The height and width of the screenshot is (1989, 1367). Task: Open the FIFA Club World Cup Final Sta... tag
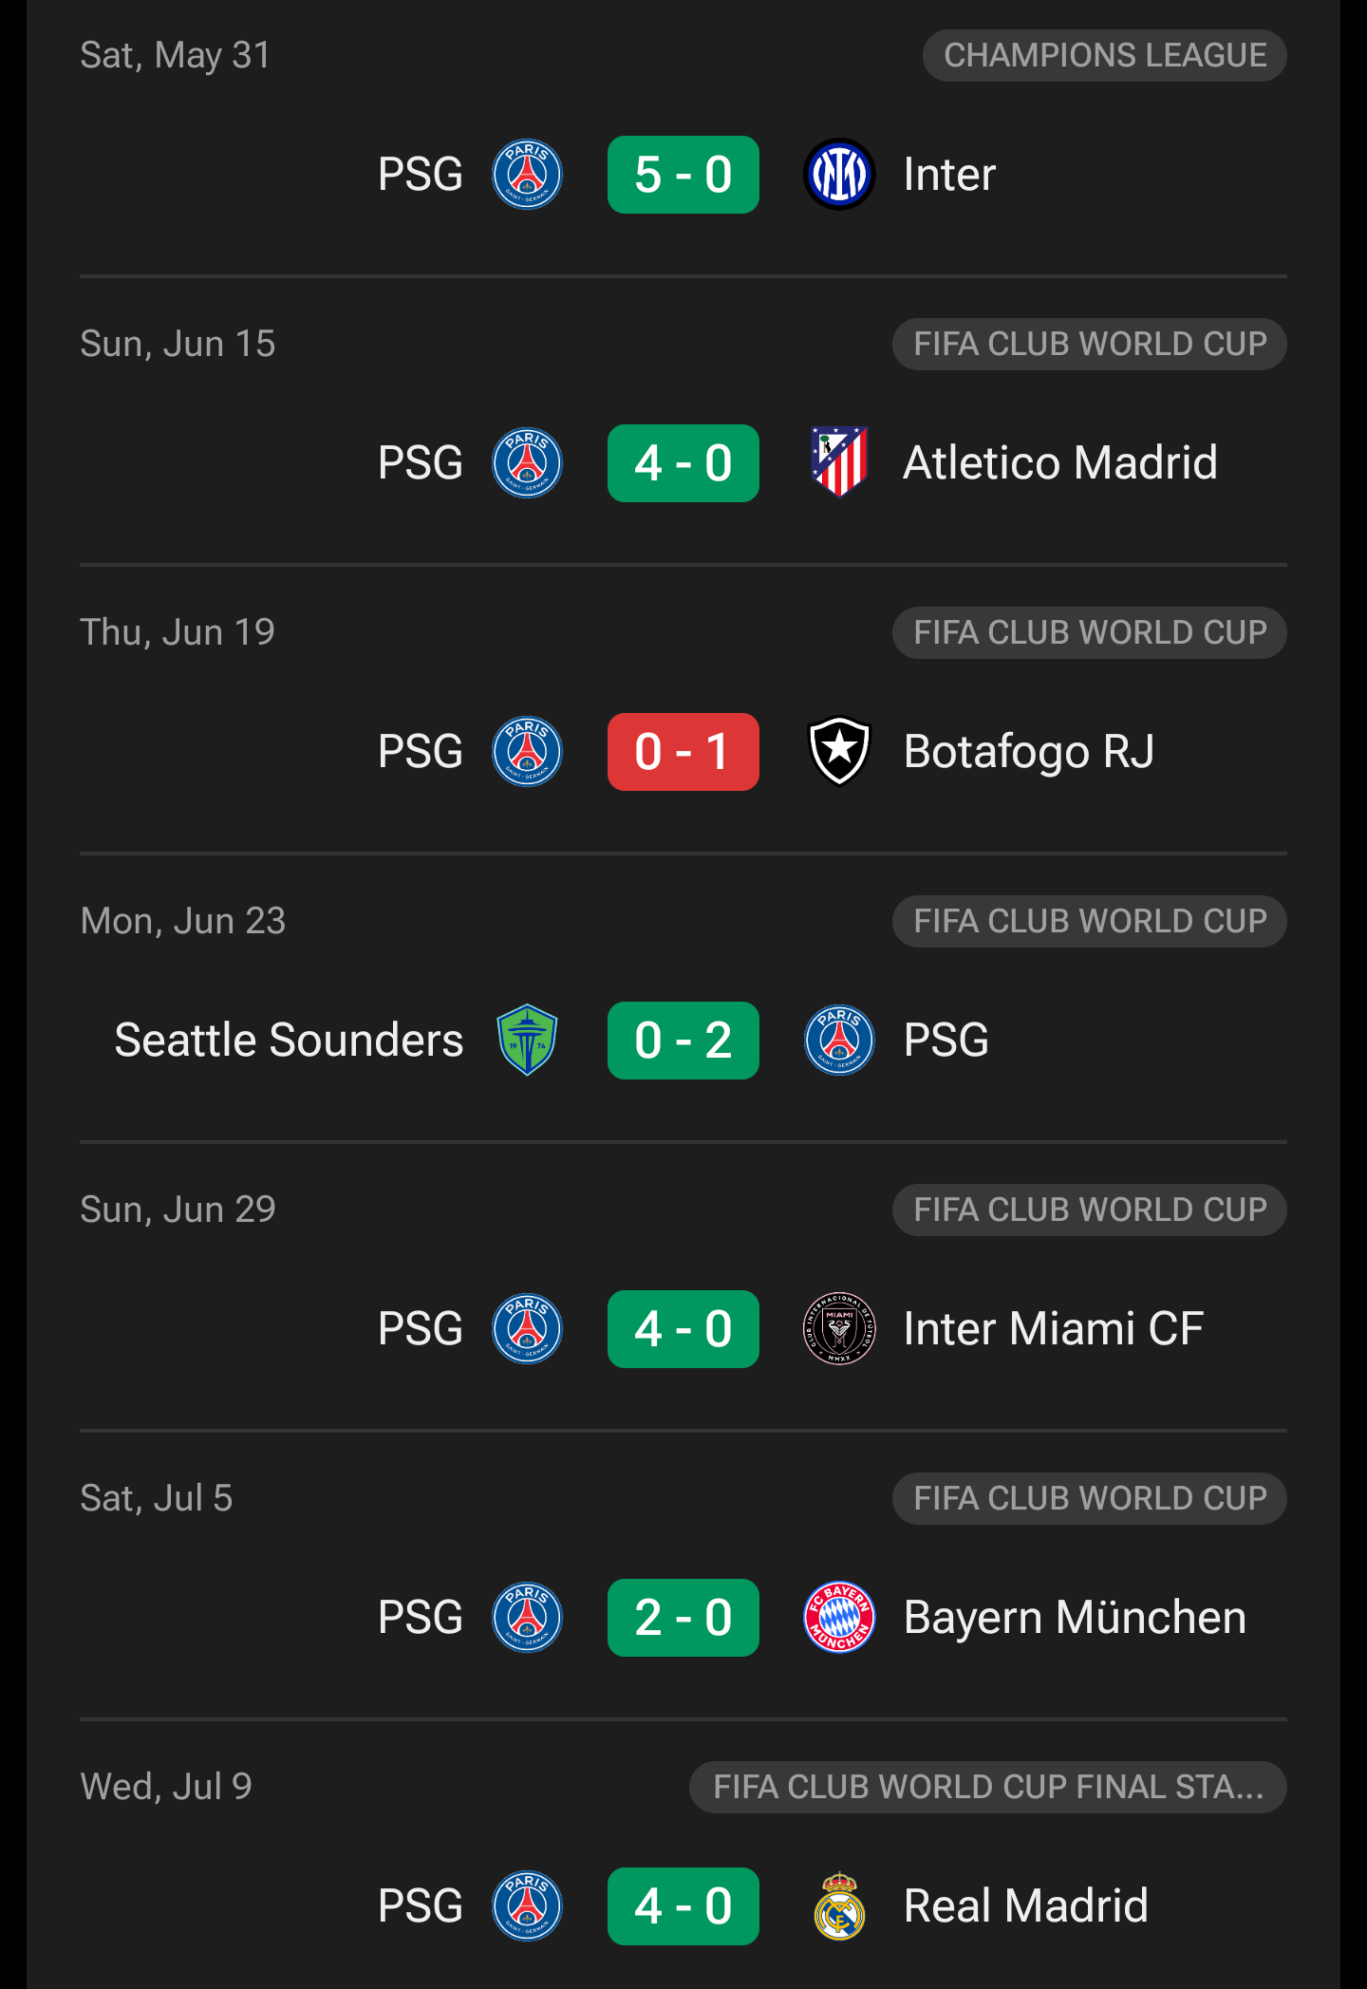pos(988,1787)
